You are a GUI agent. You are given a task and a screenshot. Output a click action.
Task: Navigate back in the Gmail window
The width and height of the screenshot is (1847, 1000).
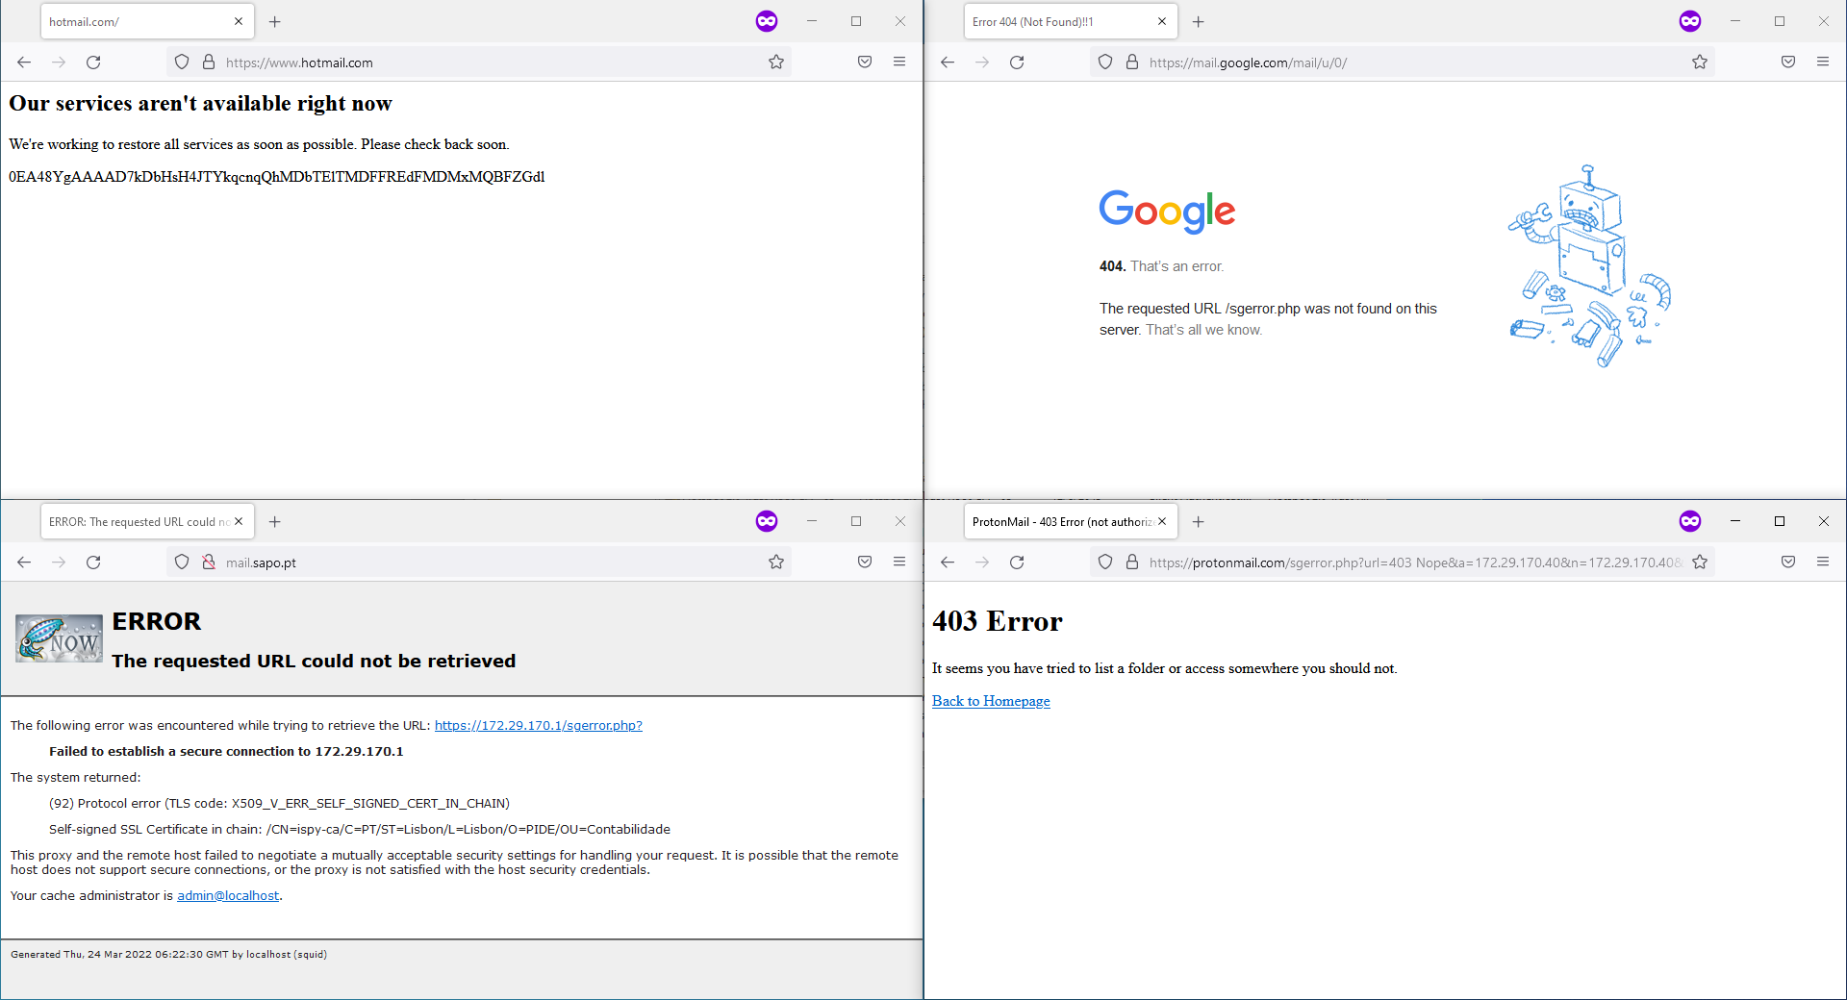coord(948,62)
